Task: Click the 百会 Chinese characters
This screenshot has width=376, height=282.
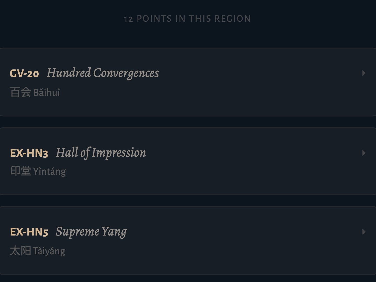Action: (21, 92)
